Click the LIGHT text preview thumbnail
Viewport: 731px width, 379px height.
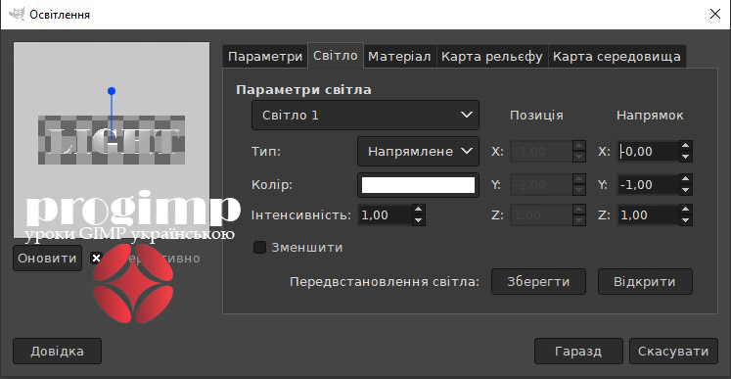pos(112,140)
